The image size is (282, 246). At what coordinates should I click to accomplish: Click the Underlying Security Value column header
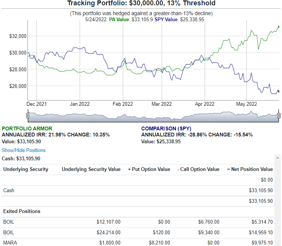(x=91, y=169)
